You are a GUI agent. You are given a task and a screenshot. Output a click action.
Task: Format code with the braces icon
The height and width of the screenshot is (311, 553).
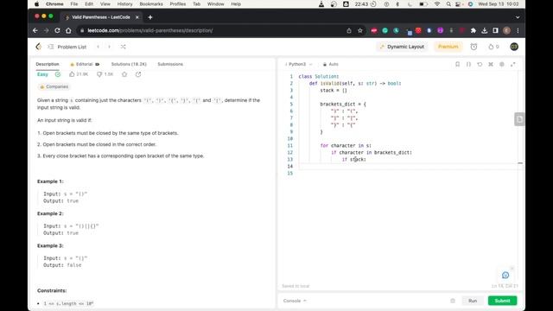tap(468, 64)
